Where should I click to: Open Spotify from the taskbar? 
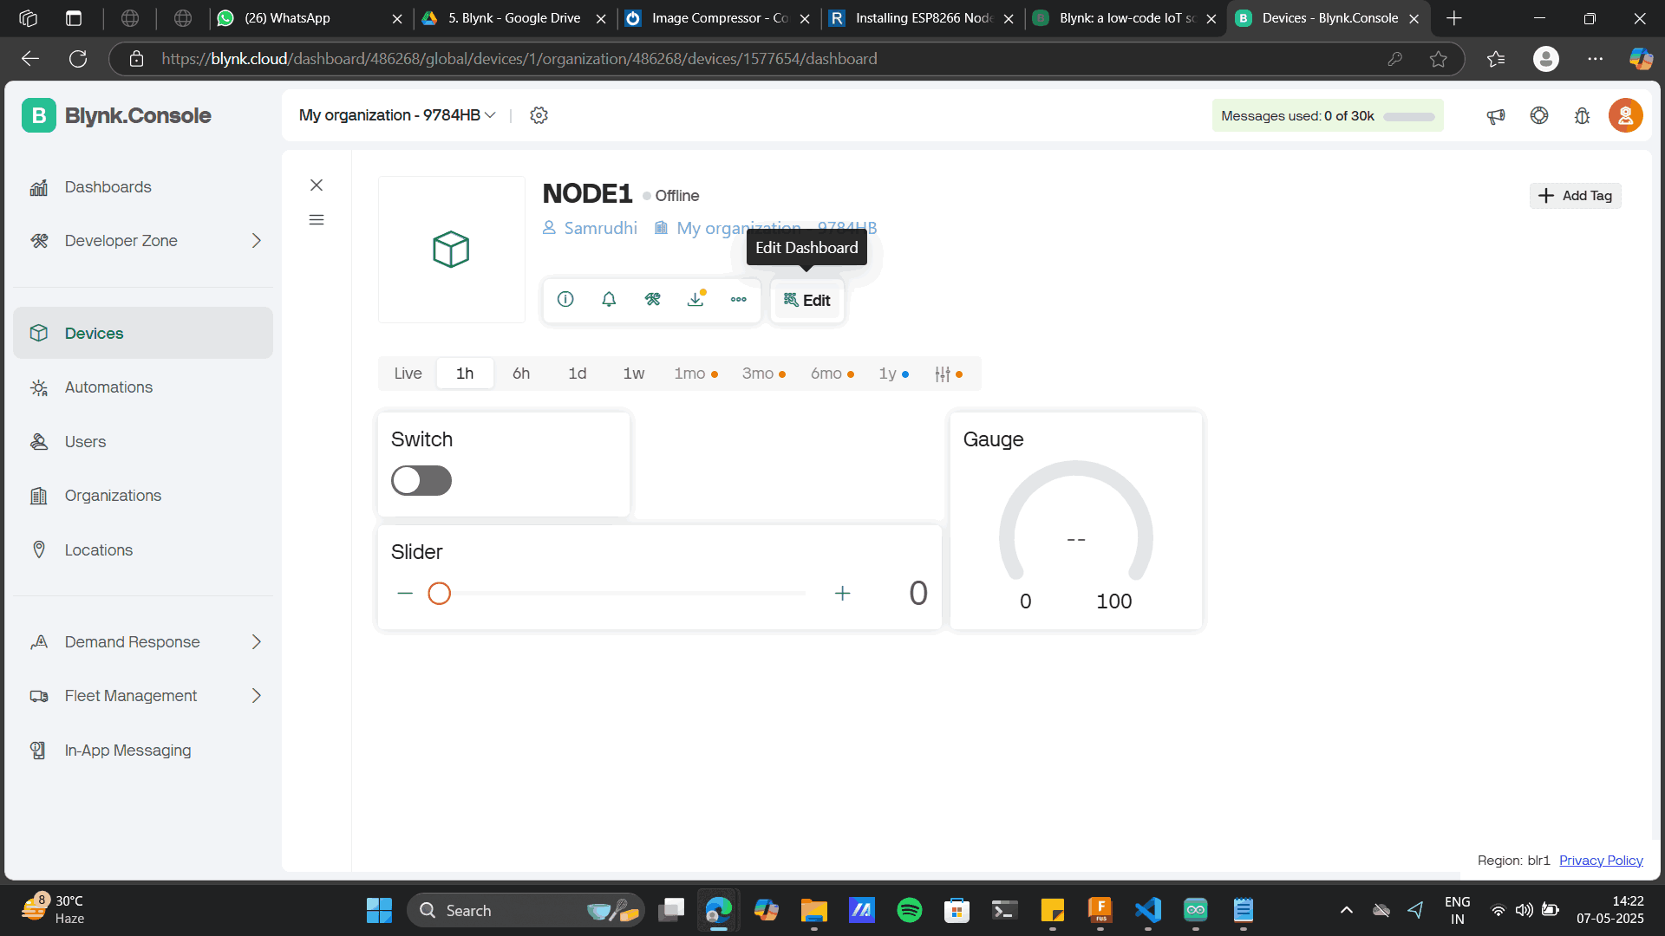[x=909, y=910]
